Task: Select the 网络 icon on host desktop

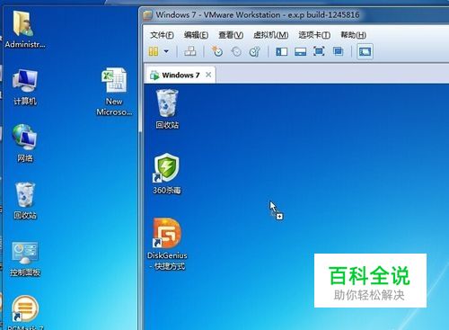Action: tap(25, 144)
